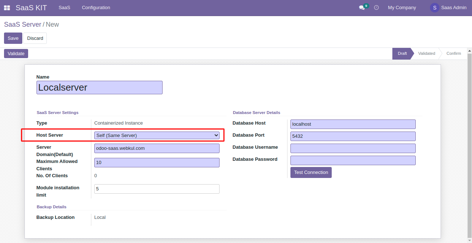Click the Containerized Instance type value
472x243 pixels.
pos(118,123)
